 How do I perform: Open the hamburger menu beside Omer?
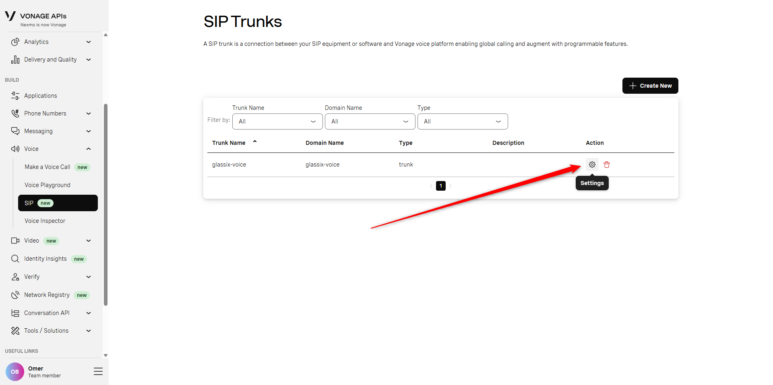pyautogui.click(x=98, y=371)
